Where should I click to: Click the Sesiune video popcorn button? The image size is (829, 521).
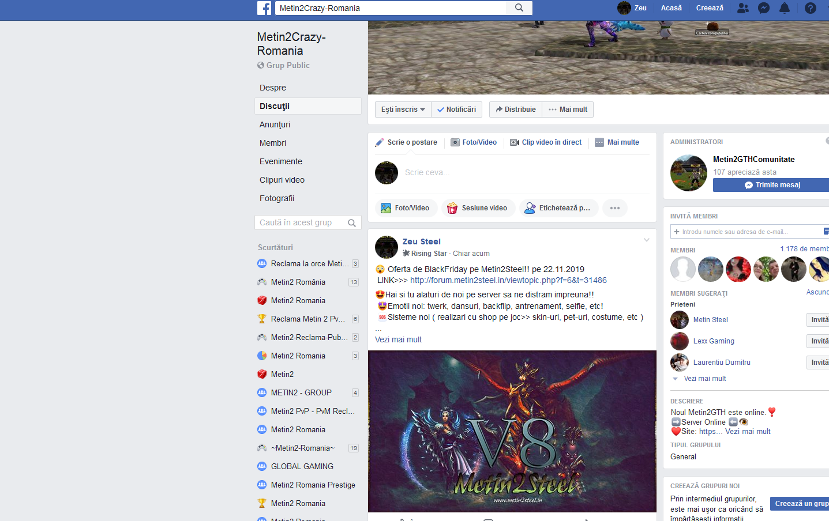pos(478,208)
